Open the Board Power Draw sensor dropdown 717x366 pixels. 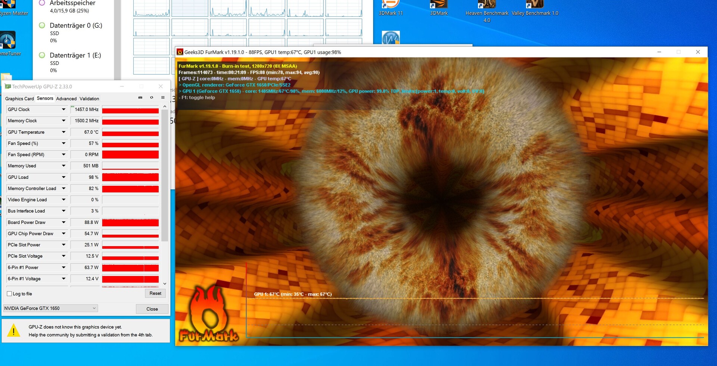point(63,222)
